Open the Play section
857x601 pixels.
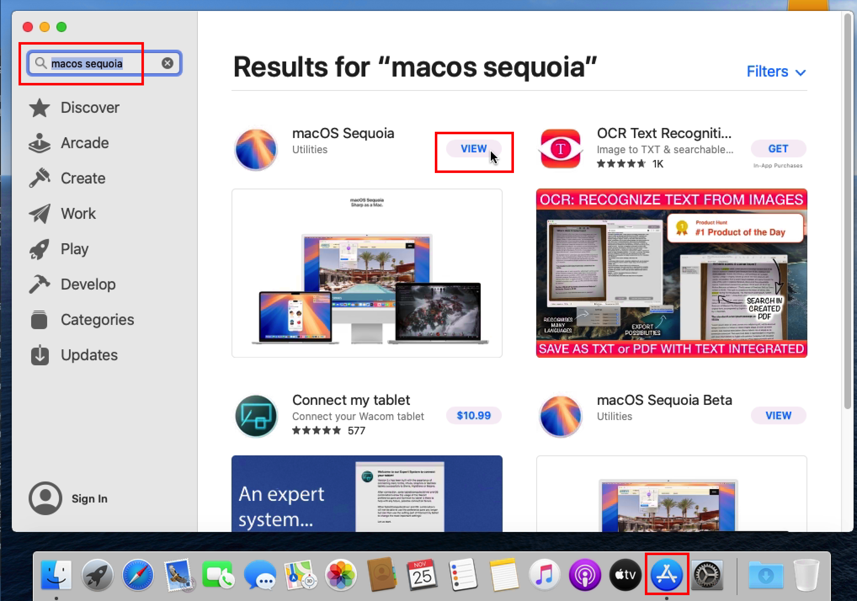pyautogui.click(x=74, y=249)
